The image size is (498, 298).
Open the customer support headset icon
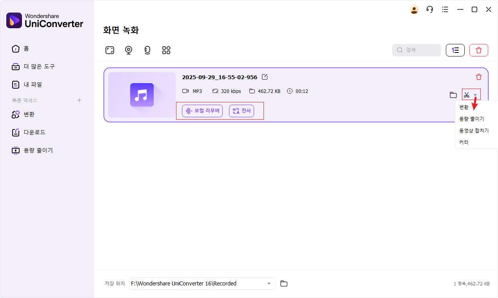point(430,9)
